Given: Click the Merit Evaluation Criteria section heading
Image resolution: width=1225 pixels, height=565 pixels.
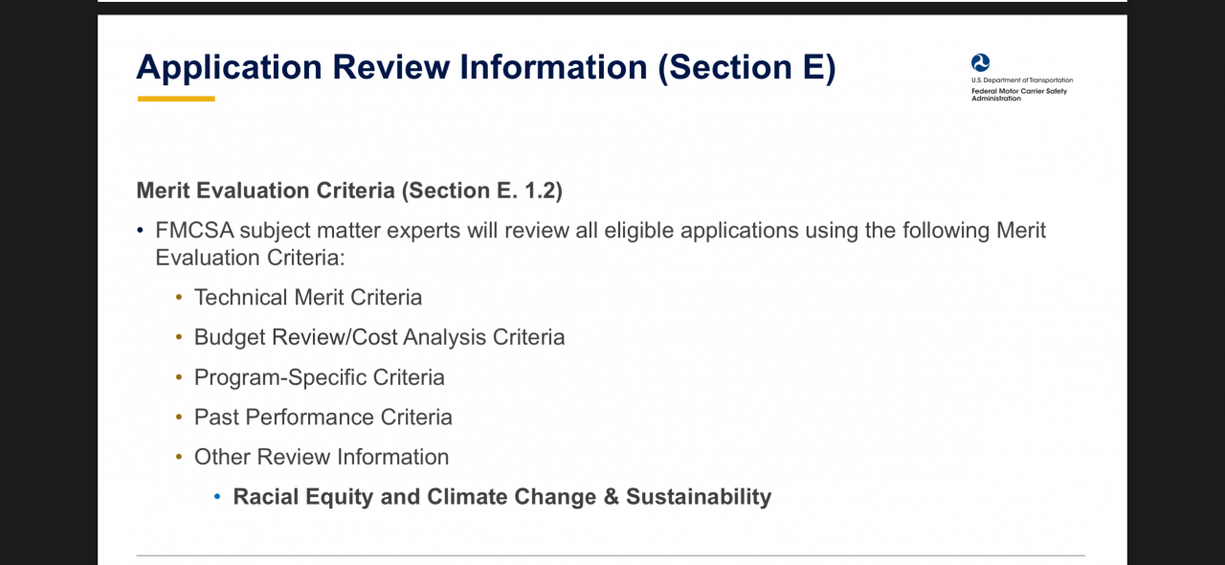Looking at the screenshot, I should pyautogui.click(x=349, y=191).
